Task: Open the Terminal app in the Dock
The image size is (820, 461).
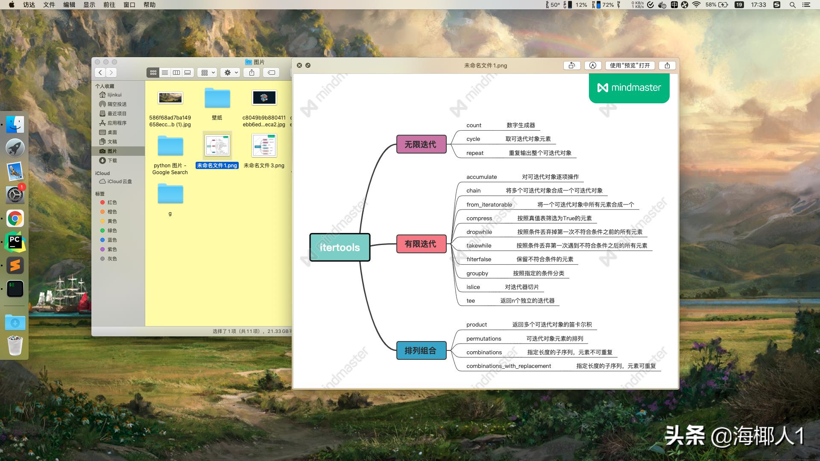Action: 15,289
